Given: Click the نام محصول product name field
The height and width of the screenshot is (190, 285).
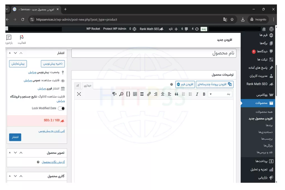Looking at the screenshot, I should pos(154,53).
